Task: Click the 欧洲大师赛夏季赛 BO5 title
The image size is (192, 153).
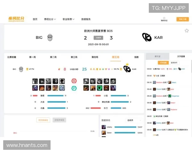Action: point(98,31)
